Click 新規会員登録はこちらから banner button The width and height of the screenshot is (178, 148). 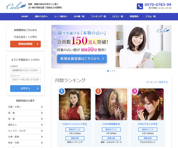pyautogui.click(x=82, y=59)
